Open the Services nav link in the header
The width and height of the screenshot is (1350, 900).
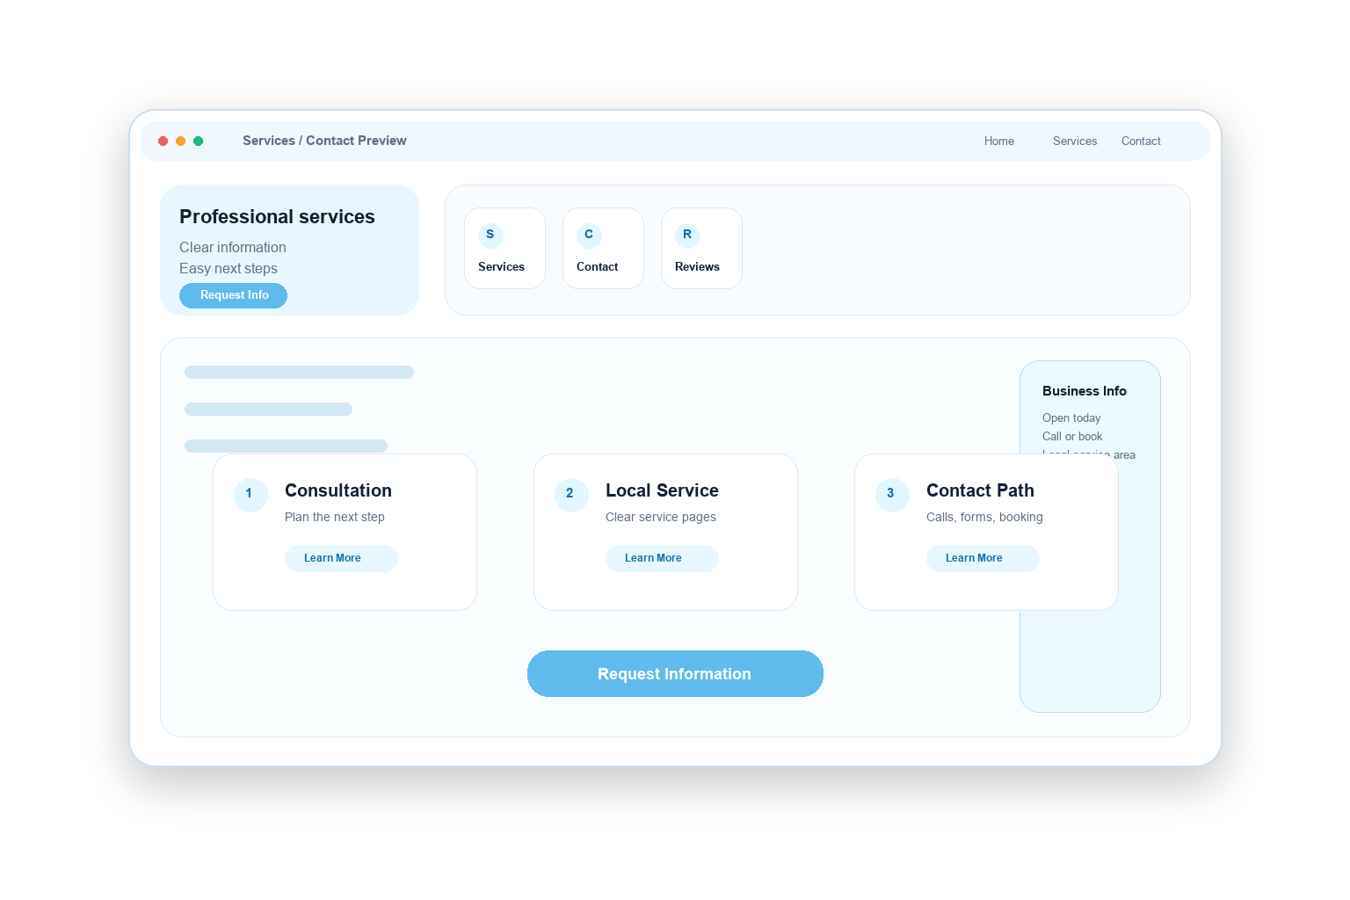coord(1075,142)
